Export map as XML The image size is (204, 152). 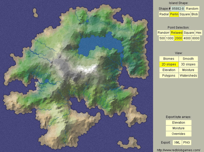pyautogui.click(x=177, y=143)
